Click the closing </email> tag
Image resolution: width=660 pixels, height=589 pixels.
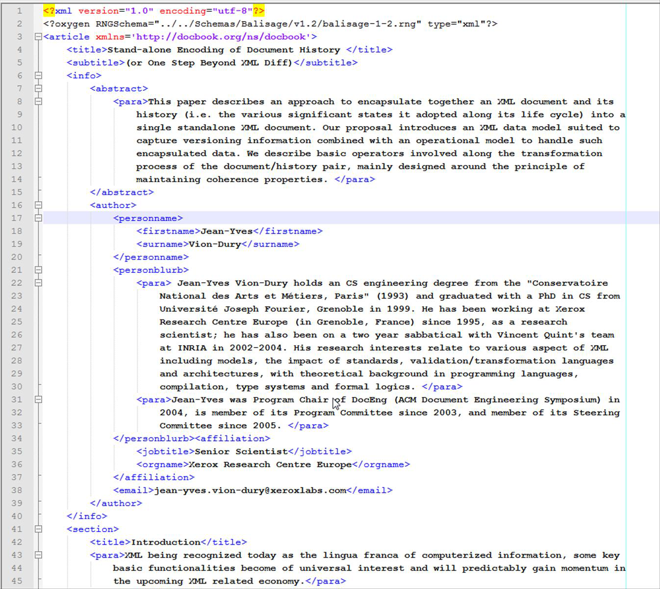[369, 490]
